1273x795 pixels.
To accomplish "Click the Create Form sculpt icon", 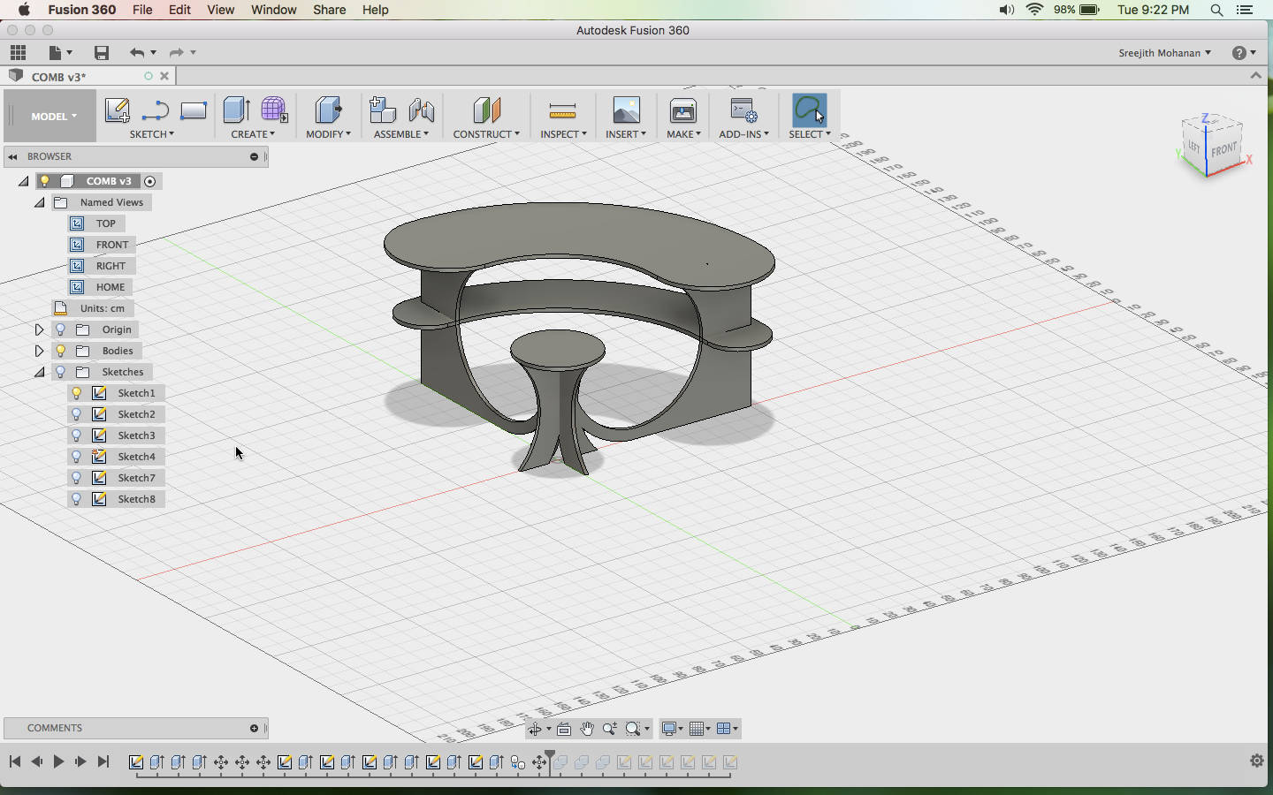I will pos(274,110).
